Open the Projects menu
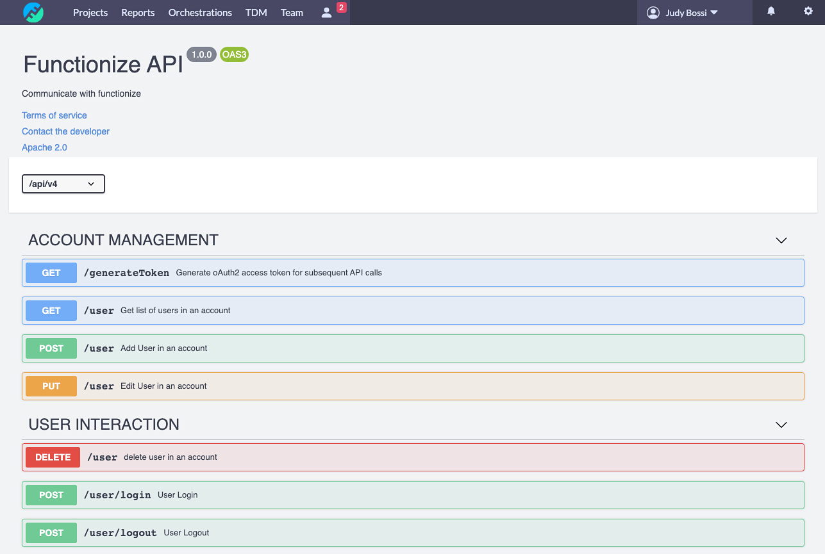The image size is (825, 554). coord(90,13)
